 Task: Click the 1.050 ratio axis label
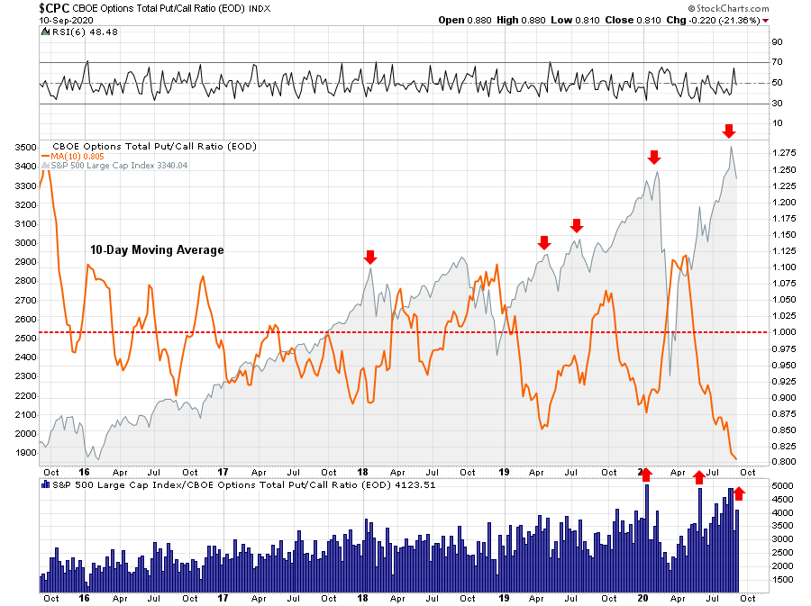[784, 300]
